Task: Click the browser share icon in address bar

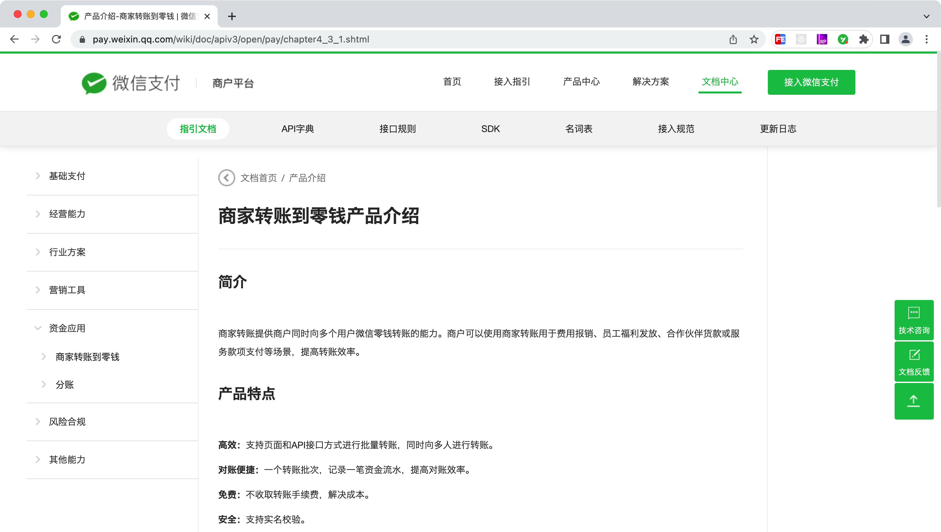Action: coord(733,39)
